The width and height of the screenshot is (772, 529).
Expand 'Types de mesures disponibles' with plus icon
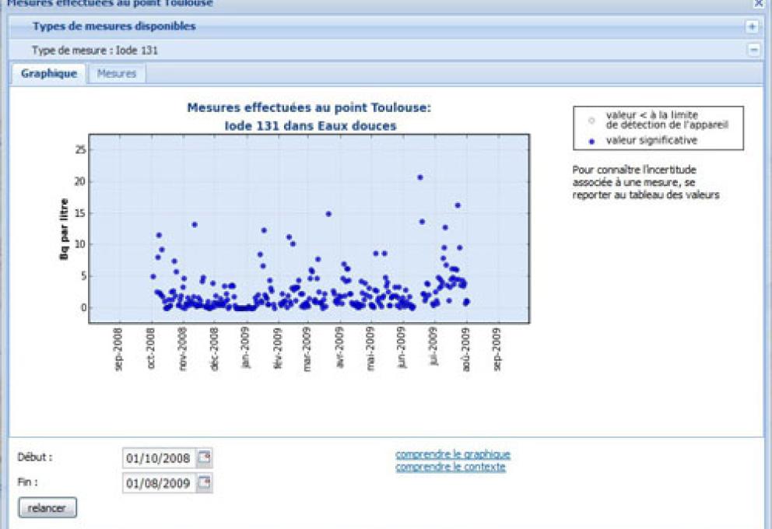(752, 26)
